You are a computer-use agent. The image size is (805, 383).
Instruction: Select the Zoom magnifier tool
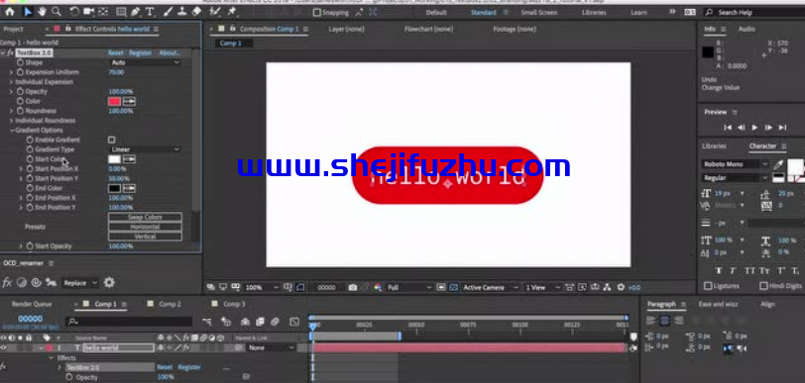click(x=57, y=11)
